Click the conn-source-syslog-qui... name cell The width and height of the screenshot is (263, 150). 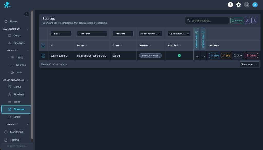pos(92,55)
